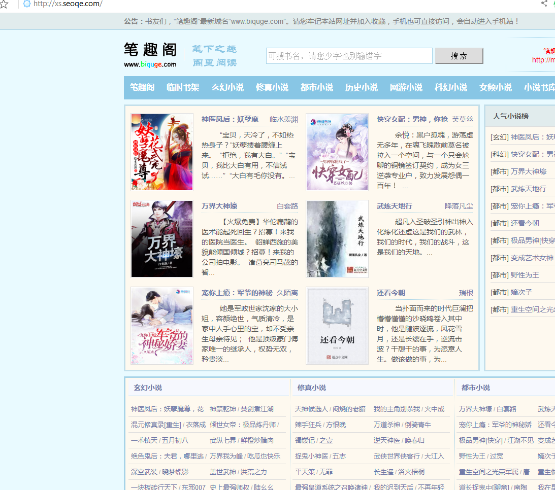Open 捉鬼小神医 in list
This screenshot has width=555, height=490.
[312, 456]
